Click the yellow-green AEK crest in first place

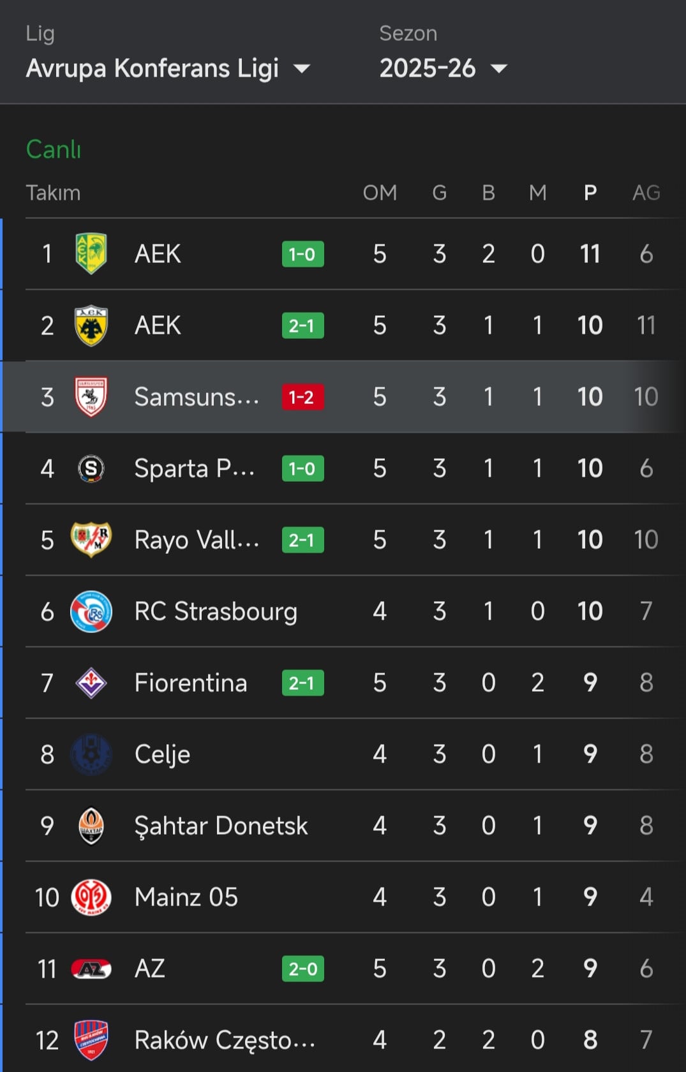click(91, 254)
